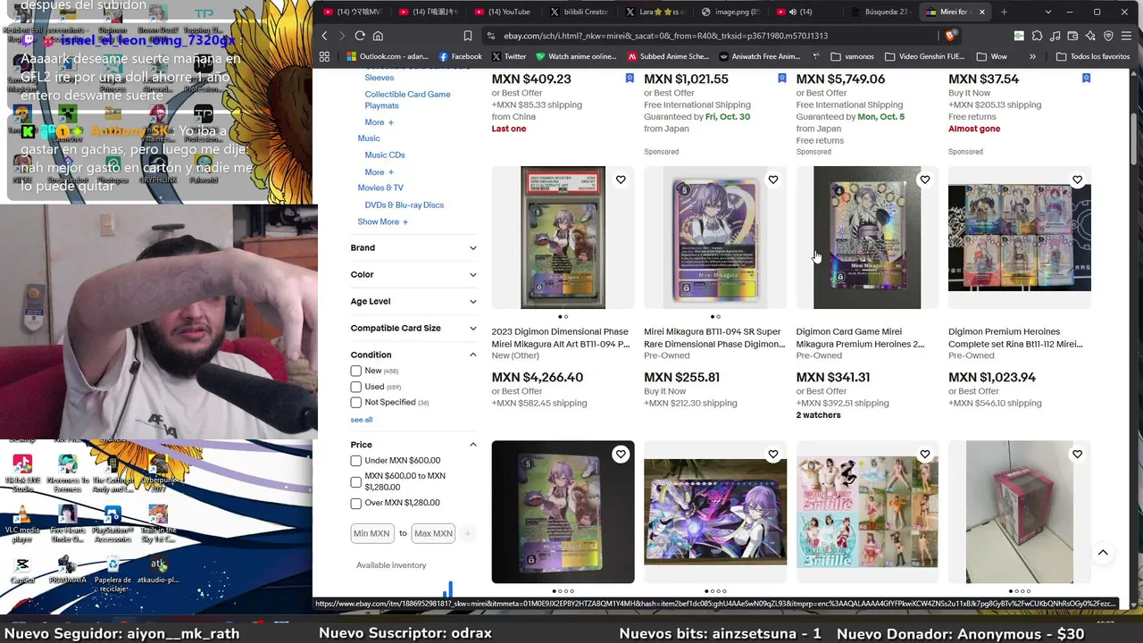Open the Movies & TV category link
The width and height of the screenshot is (1143, 643).
(x=380, y=188)
